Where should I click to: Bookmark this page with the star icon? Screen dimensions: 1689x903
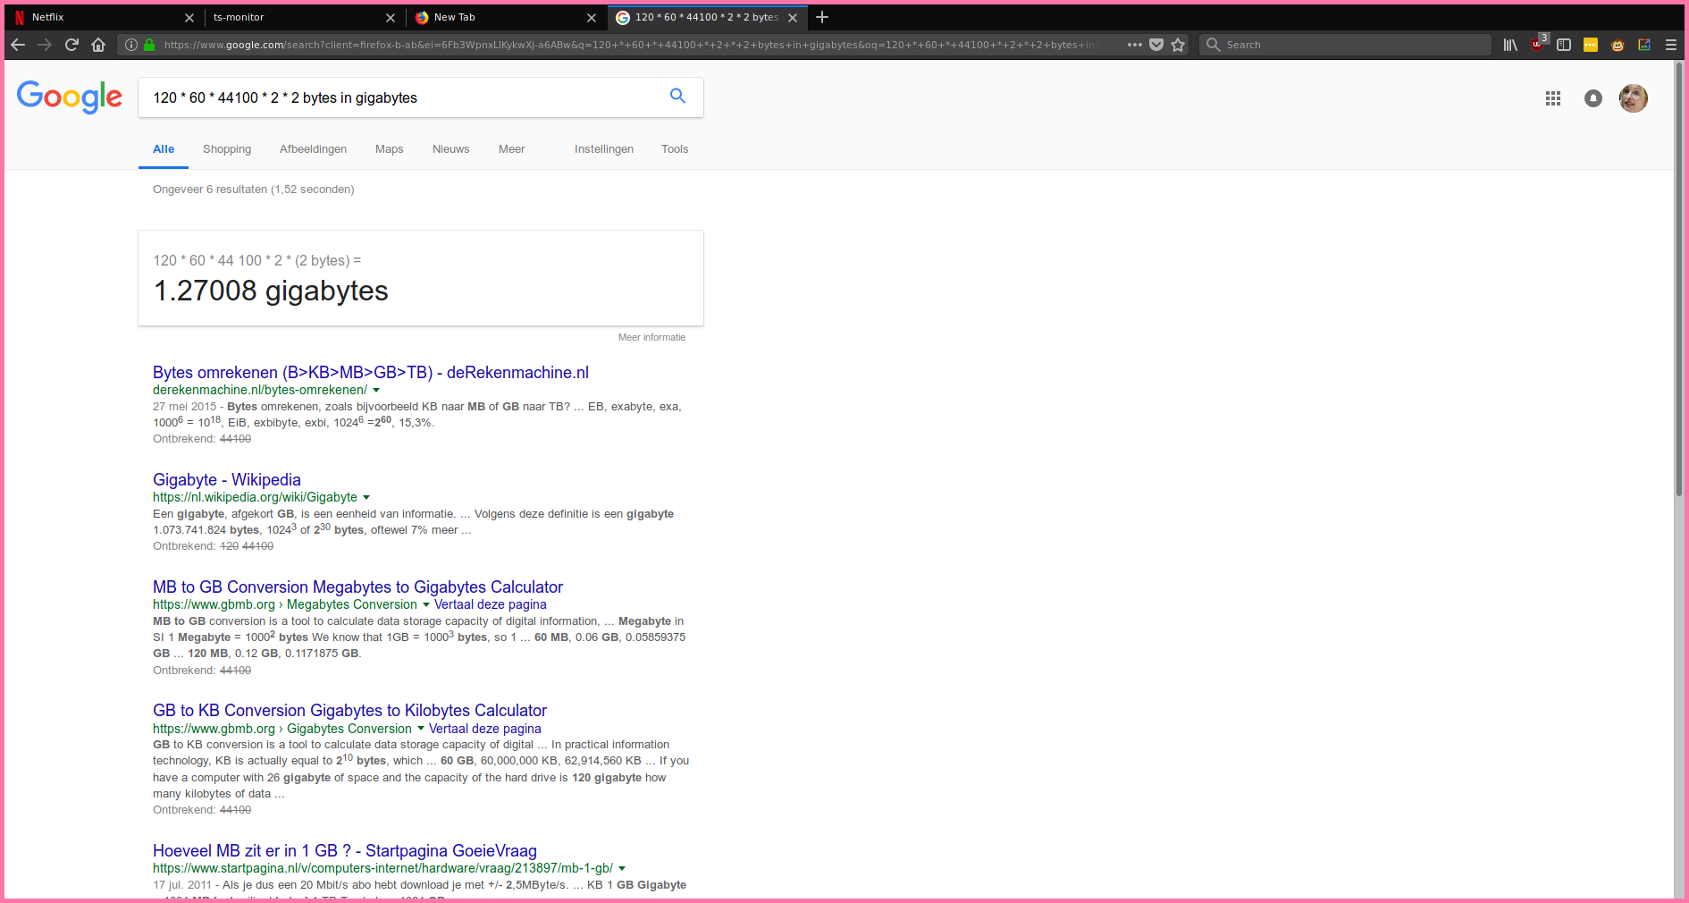[1178, 45]
